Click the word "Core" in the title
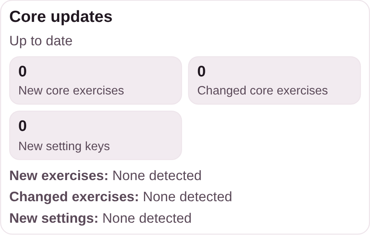This screenshot has width=370, height=235. 25,17
